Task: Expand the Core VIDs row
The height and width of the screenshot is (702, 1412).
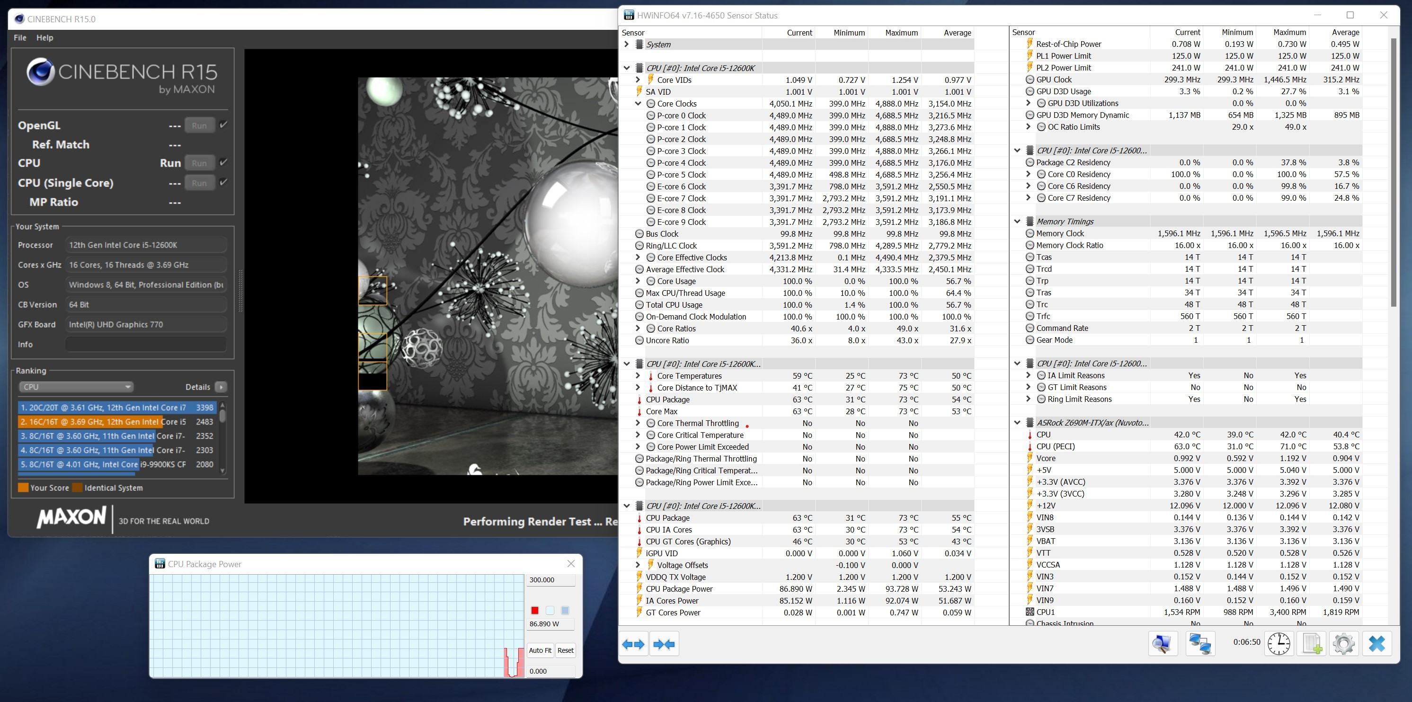Action: coord(638,80)
